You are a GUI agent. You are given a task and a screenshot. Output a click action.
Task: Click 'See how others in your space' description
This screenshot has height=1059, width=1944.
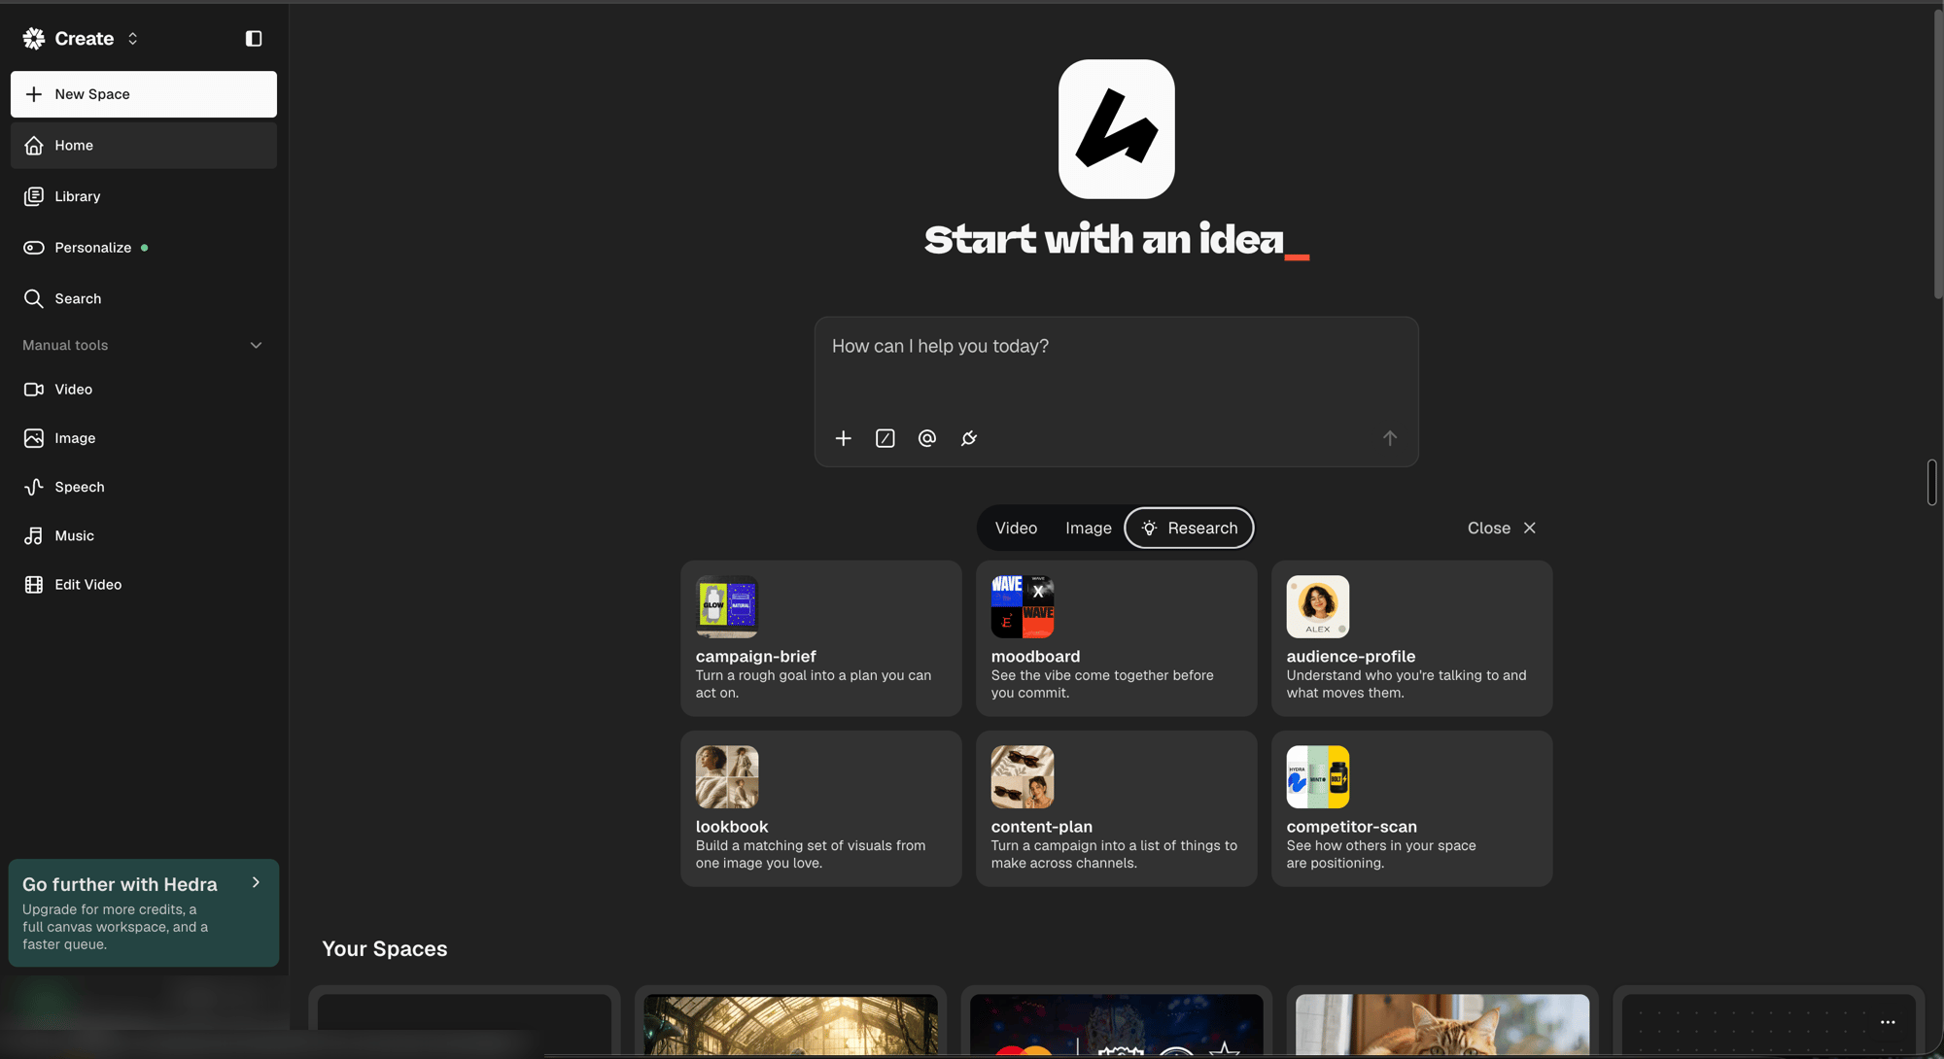(x=1380, y=854)
